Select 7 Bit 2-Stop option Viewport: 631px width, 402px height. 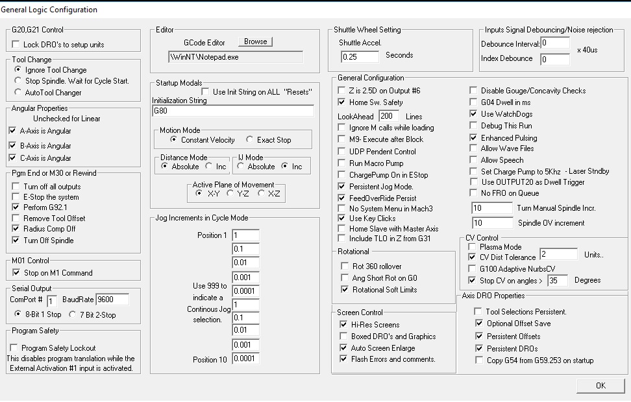point(73,314)
